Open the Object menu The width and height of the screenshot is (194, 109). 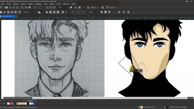(23, 4)
